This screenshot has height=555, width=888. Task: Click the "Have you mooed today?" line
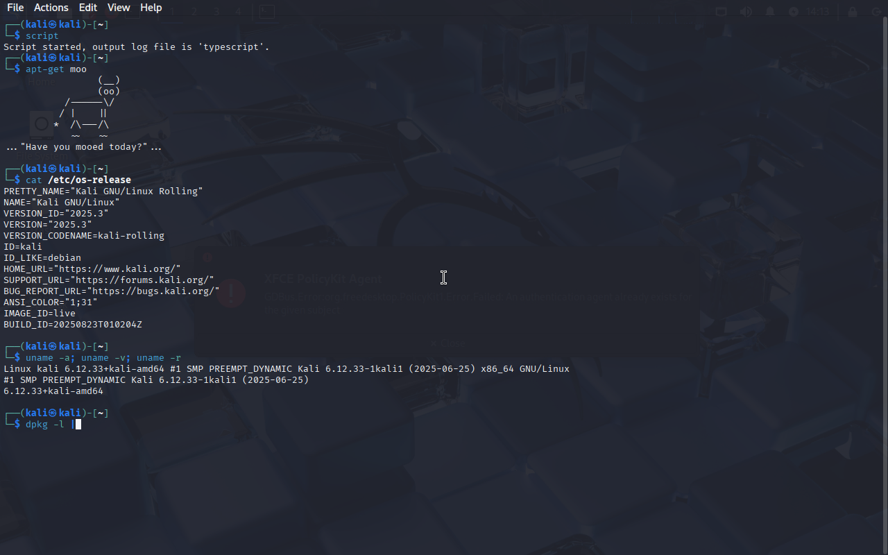coord(84,146)
